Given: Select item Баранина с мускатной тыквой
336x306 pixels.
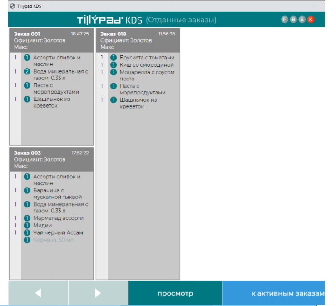Looking at the screenshot, I should coord(57,193).
